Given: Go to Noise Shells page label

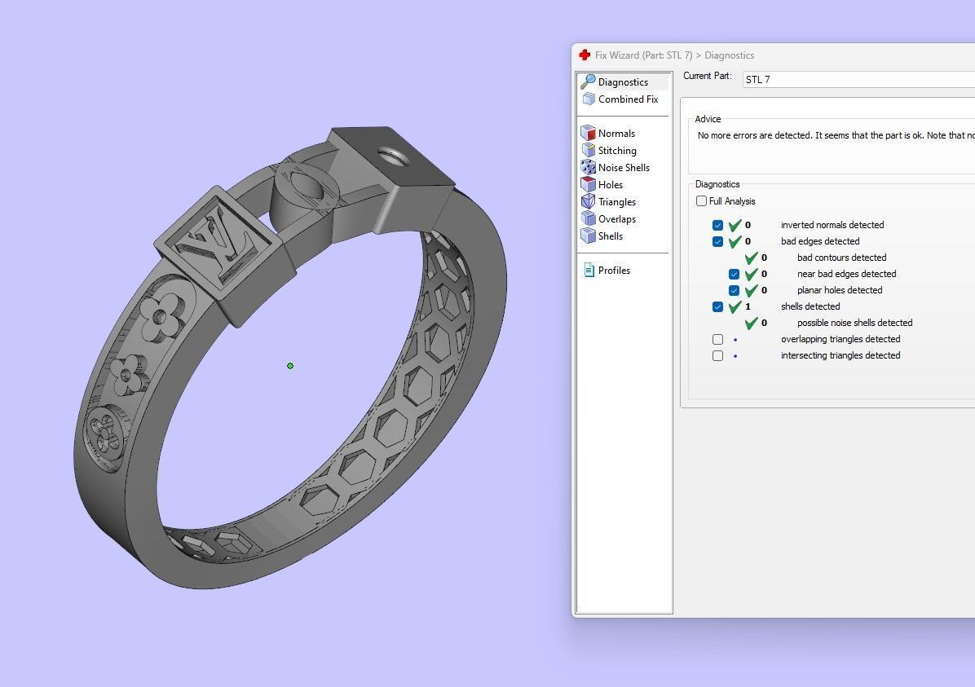Looking at the screenshot, I should click(624, 167).
